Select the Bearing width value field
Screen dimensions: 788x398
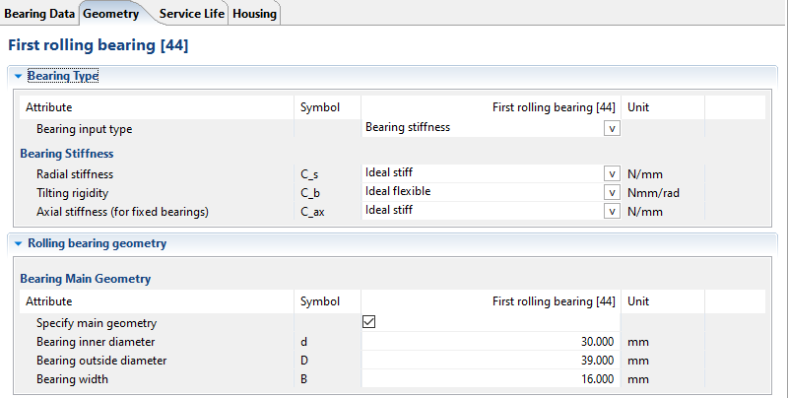coord(491,379)
